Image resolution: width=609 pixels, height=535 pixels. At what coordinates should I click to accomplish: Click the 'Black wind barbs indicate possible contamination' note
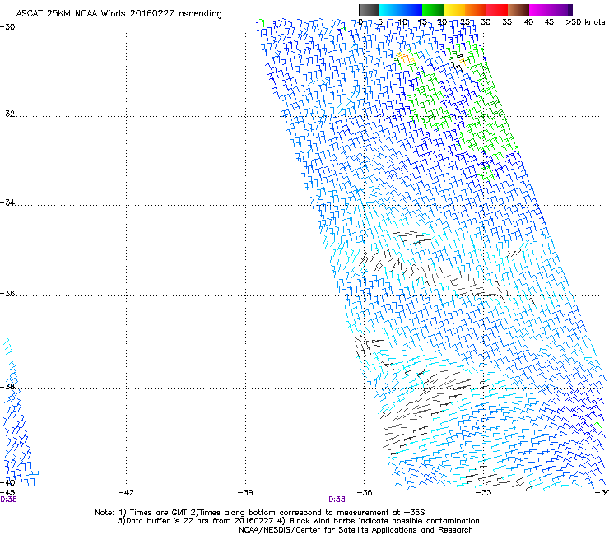pyautogui.click(x=384, y=521)
